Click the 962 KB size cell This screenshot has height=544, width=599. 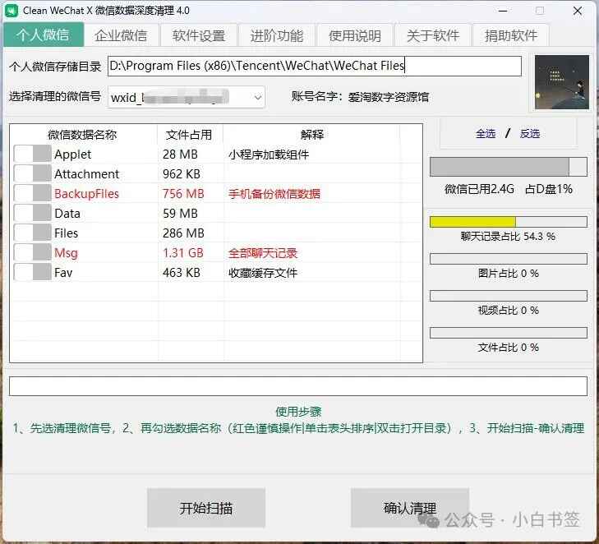(x=182, y=174)
